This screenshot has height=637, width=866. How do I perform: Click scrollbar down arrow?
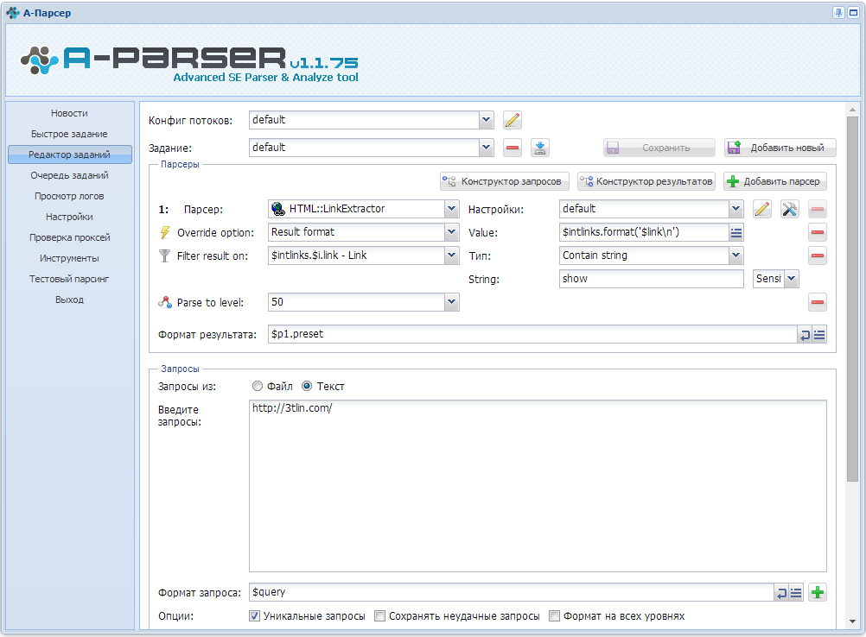point(852,621)
